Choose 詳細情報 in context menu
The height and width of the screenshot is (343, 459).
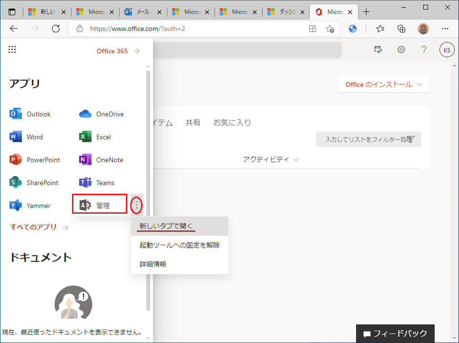click(x=179, y=264)
